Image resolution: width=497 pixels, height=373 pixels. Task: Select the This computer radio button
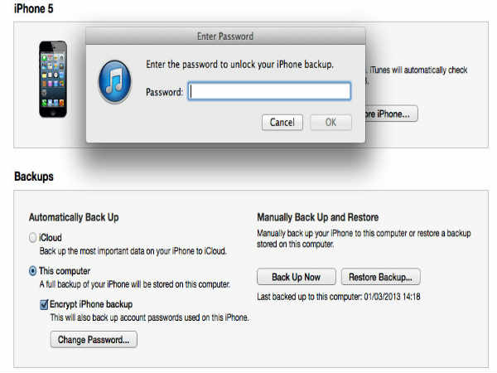pyautogui.click(x=32, y=271)
